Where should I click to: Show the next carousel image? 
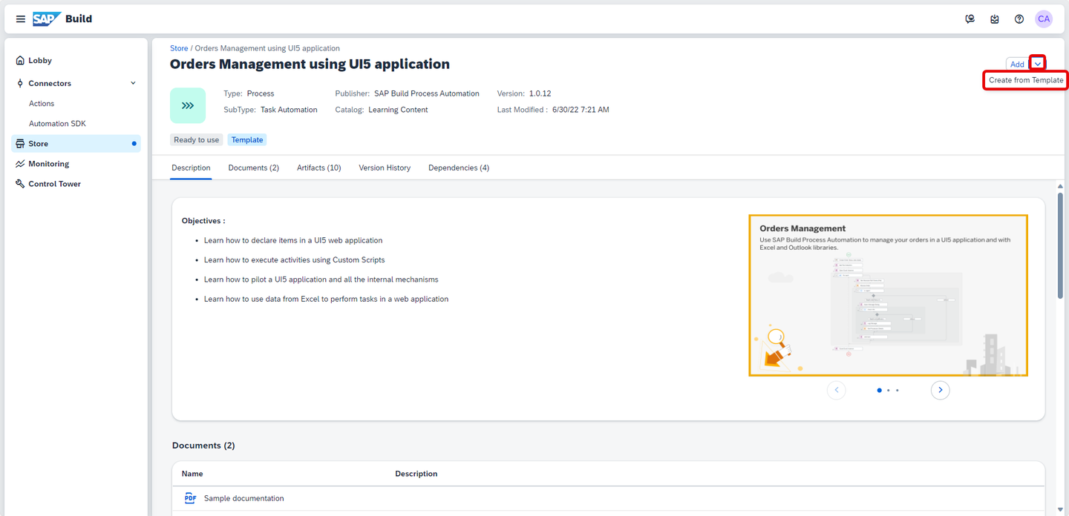pyautogui.click(x=940, y=390)
